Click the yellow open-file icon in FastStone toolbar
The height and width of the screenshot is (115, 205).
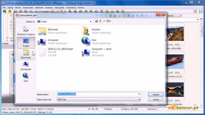click(x=10, y=11)
